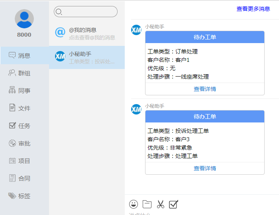Open the folder file-send icon
Viewport: 279px width, 215px height.
(x=147, y=204)
